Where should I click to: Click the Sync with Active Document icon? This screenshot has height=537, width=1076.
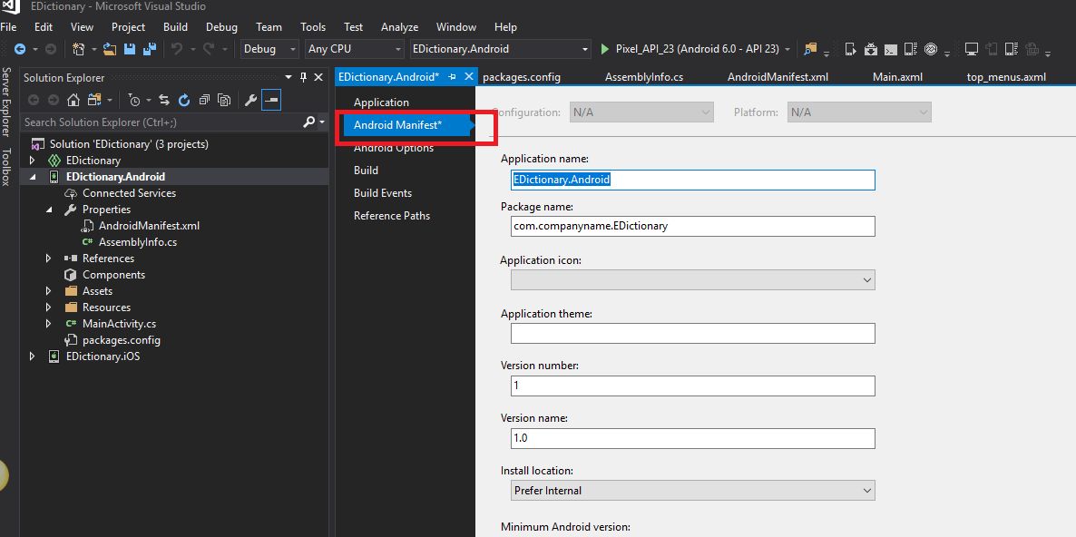point(164,100)
